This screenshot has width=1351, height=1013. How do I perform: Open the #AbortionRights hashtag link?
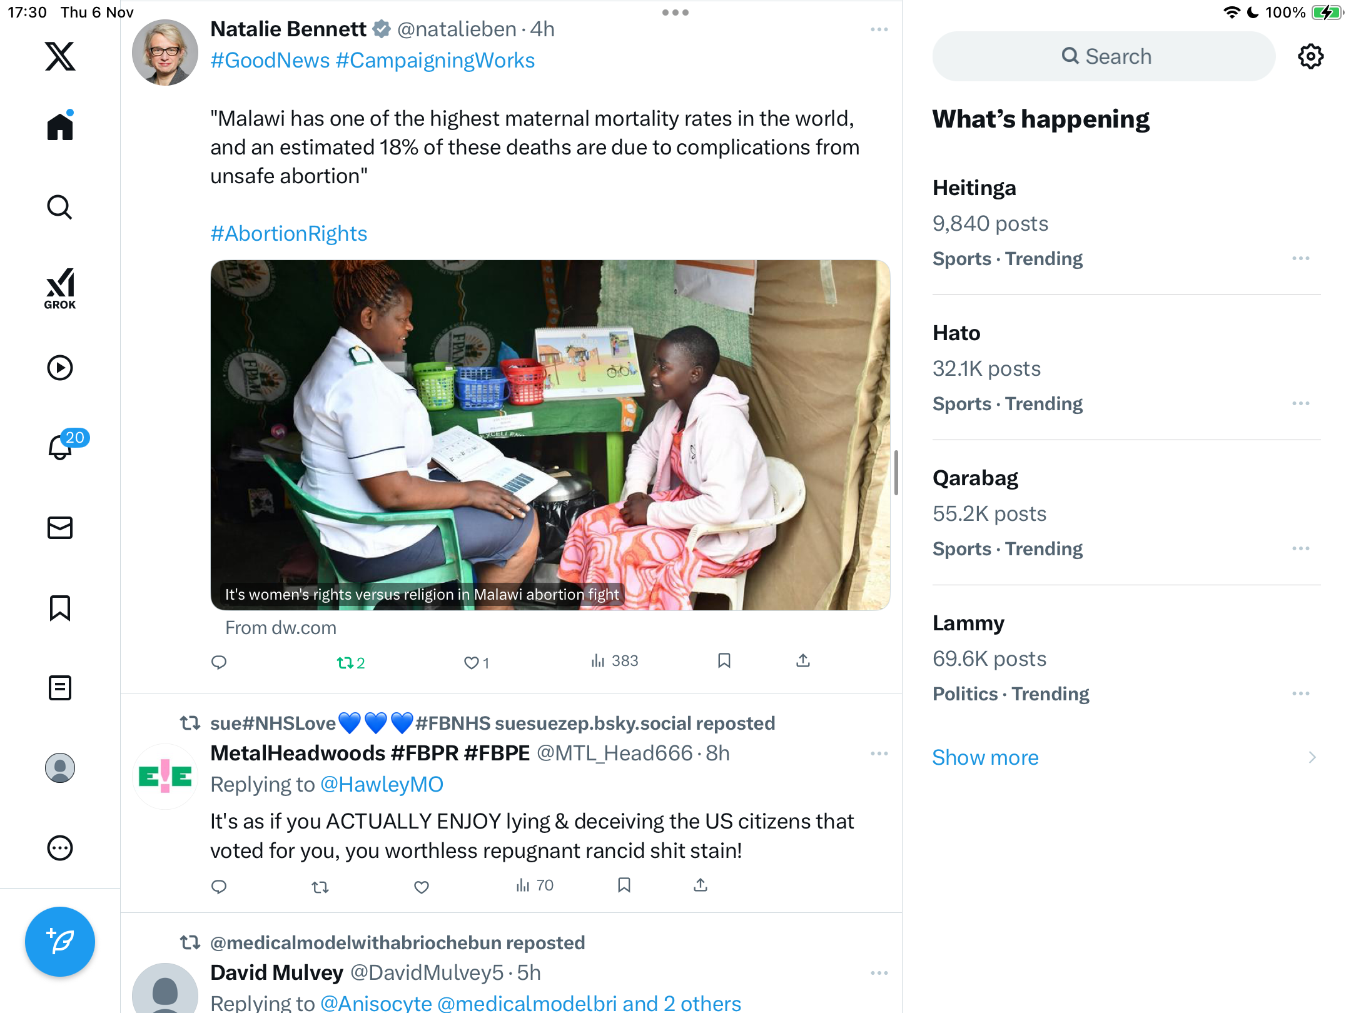288,233
